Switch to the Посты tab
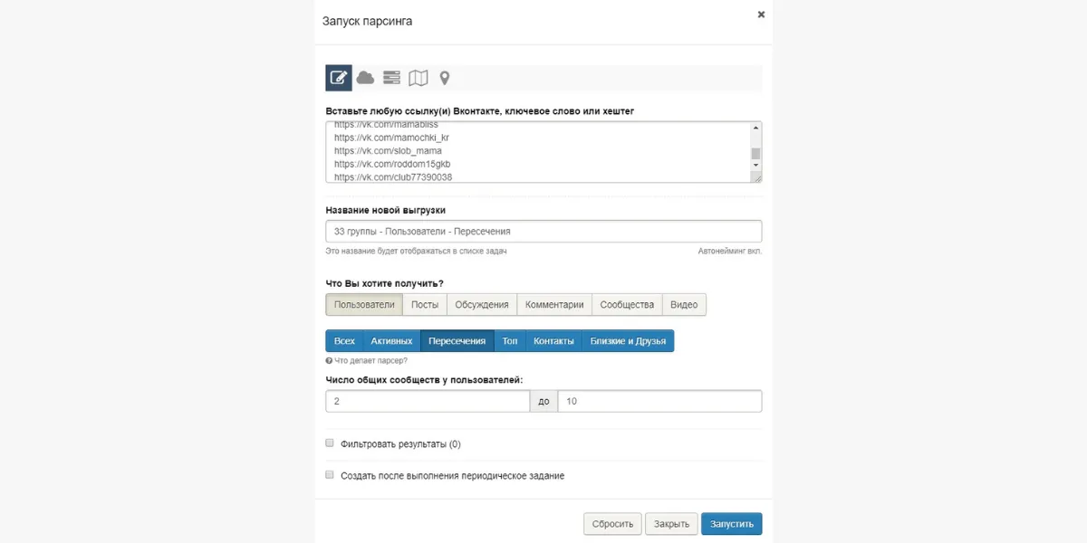This screenshot has height=543, width=1087. pos(425,305)
